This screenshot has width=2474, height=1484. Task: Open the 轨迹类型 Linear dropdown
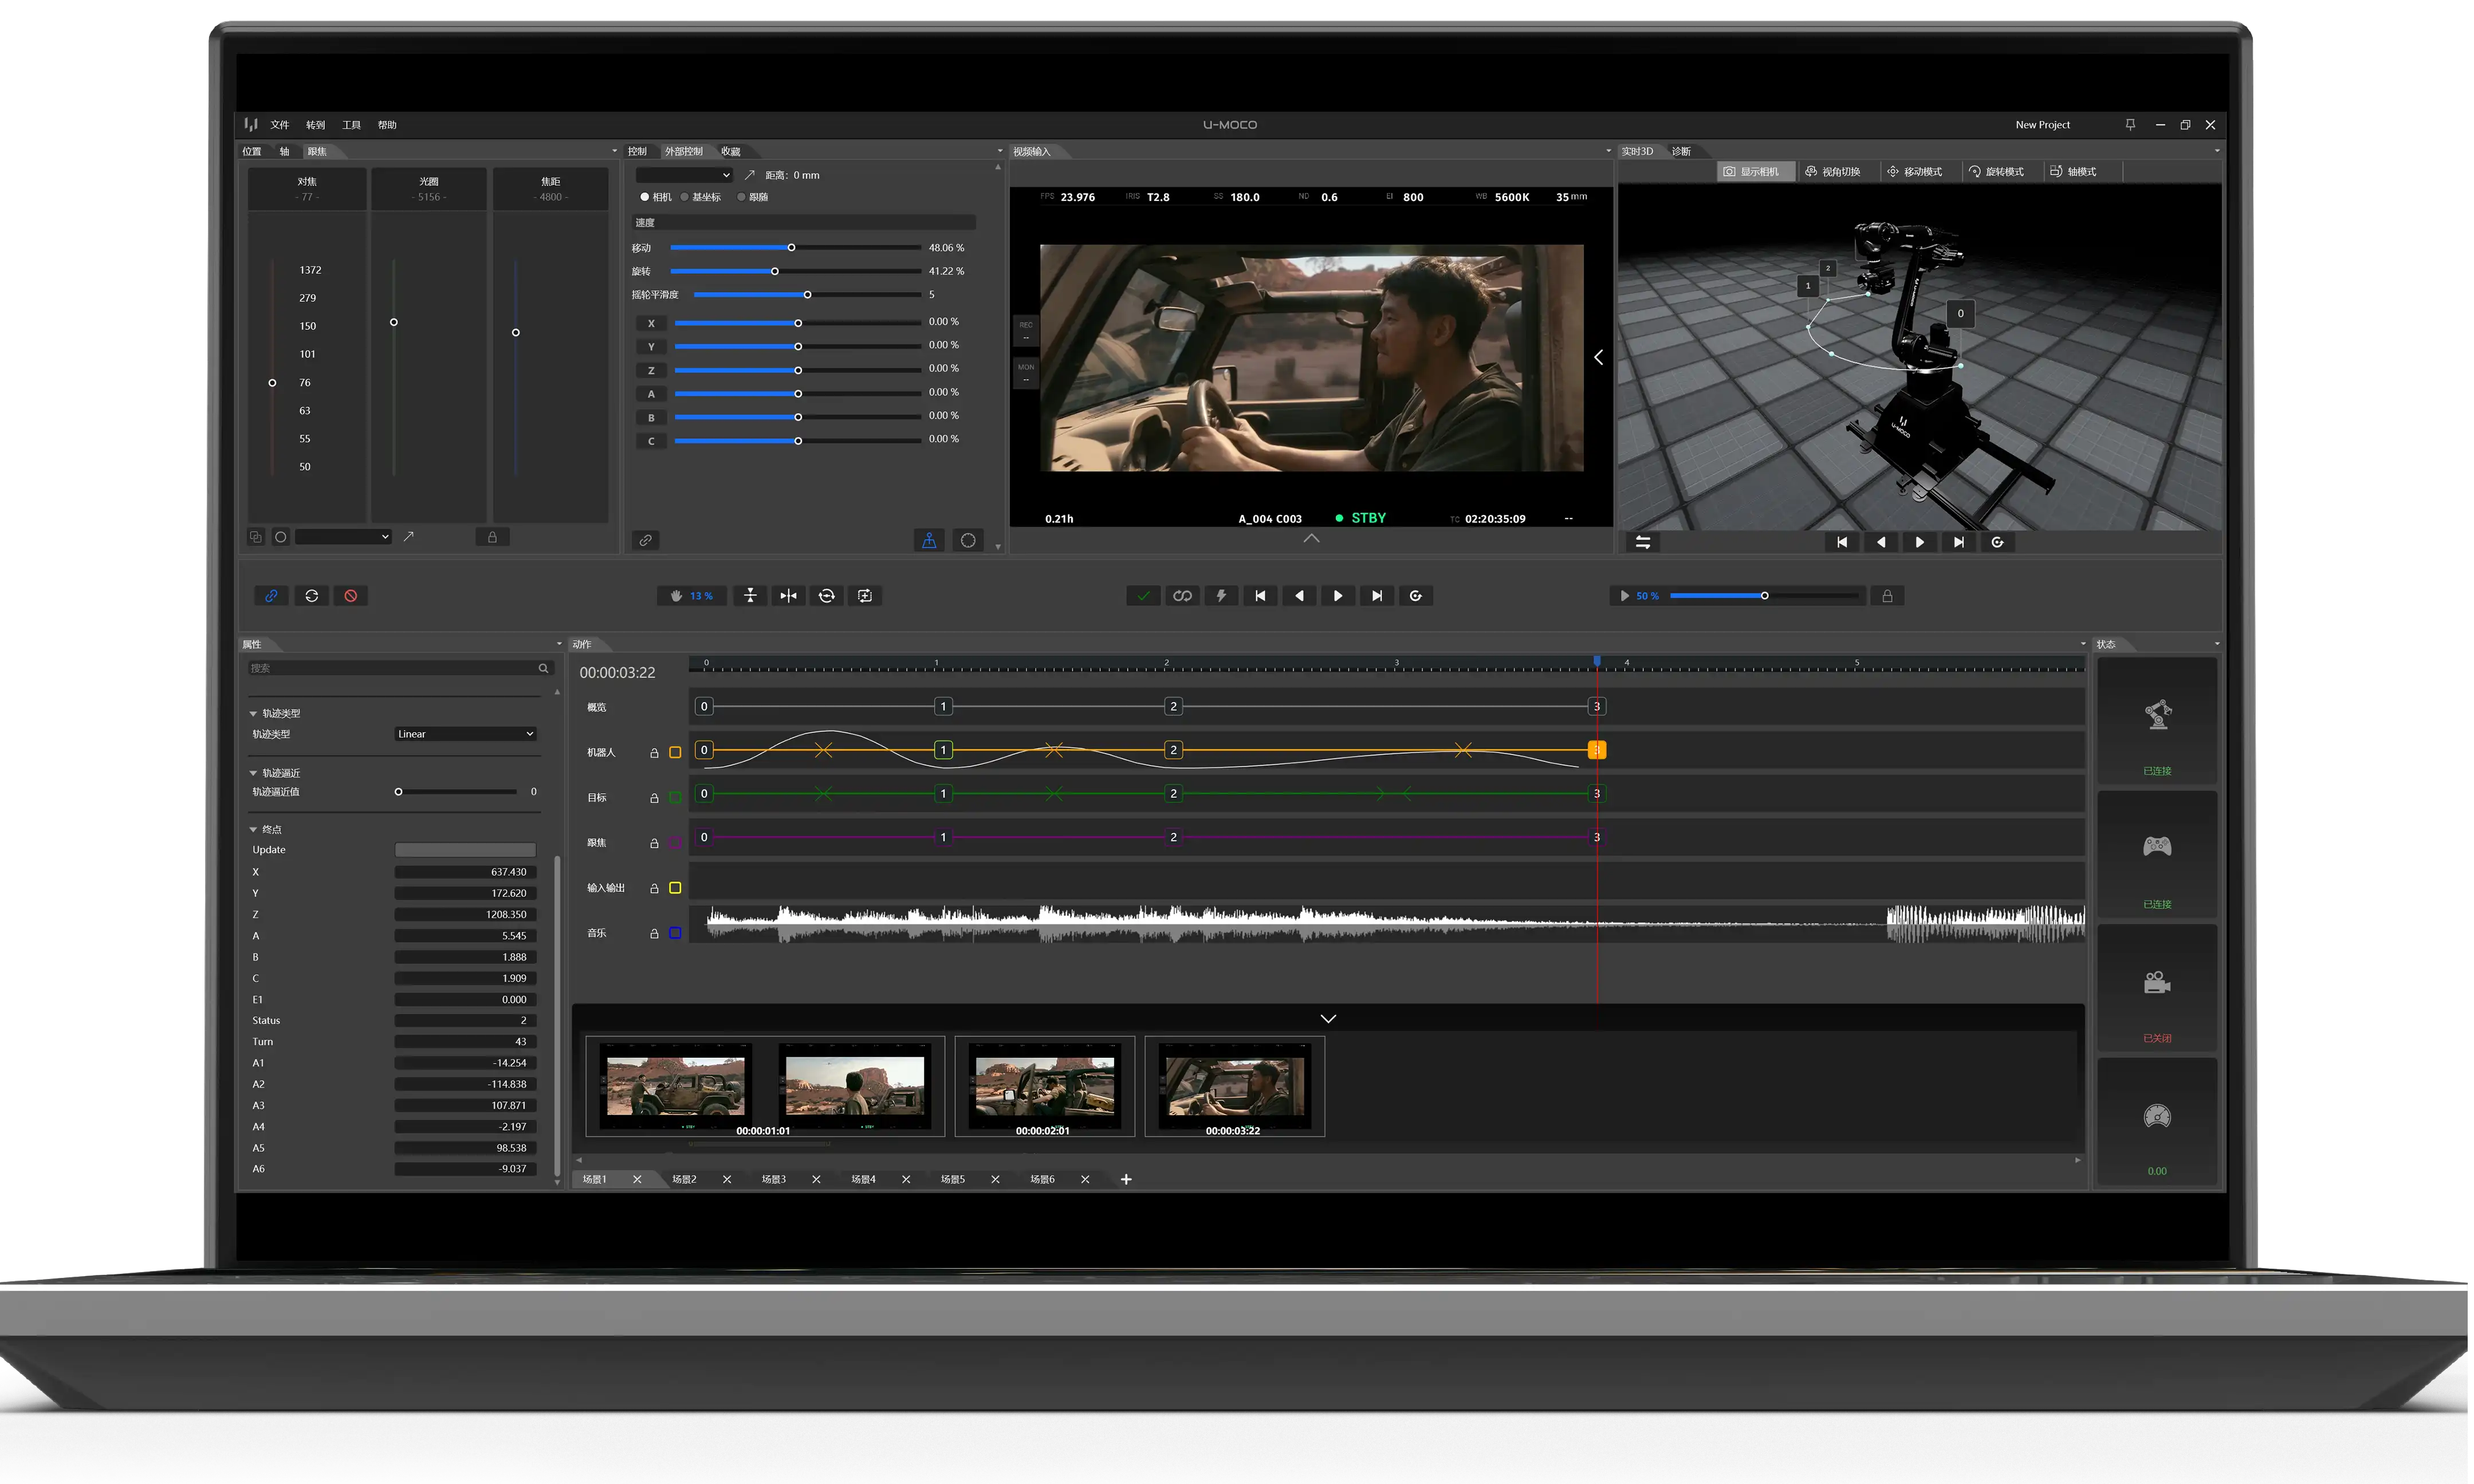465,734
